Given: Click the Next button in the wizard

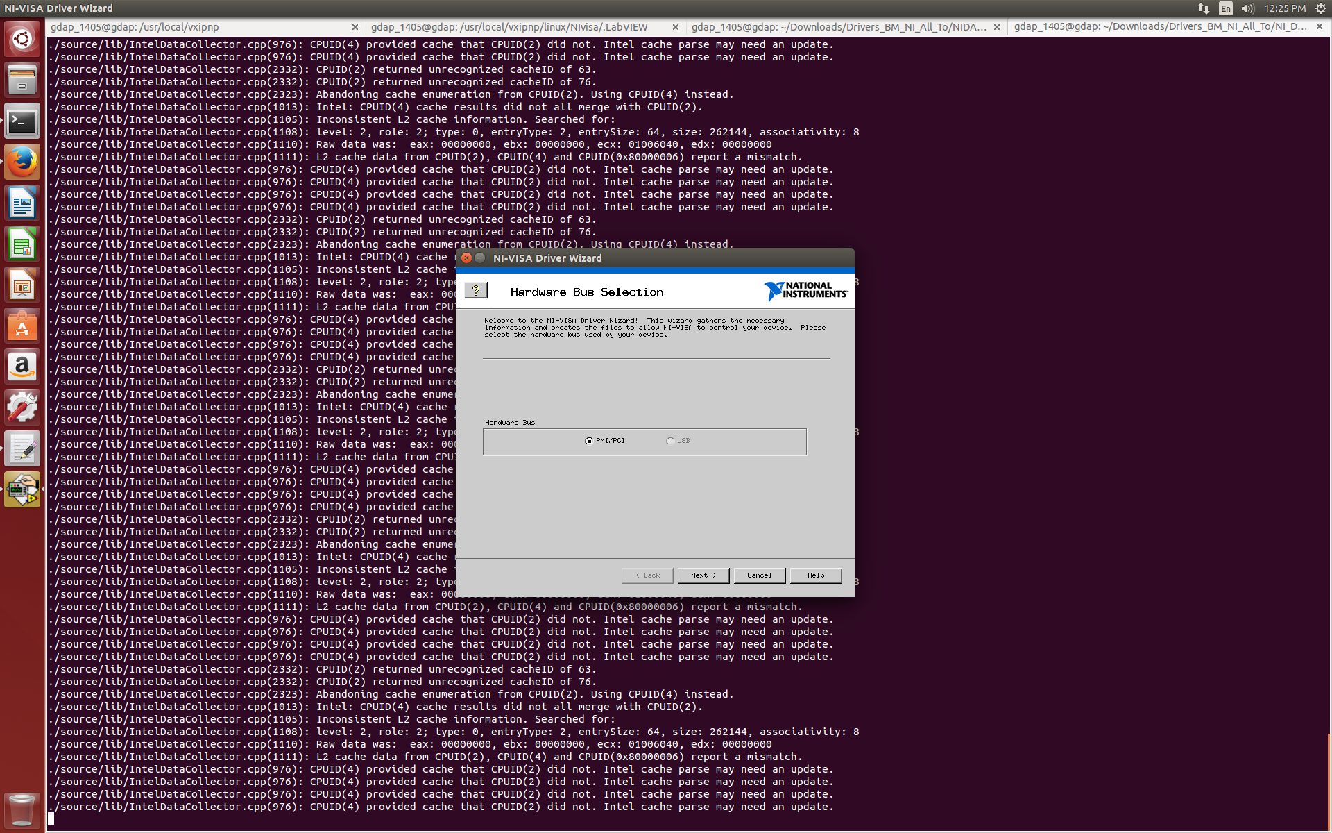Looking at the screenshot, I should (x=703, y=575).
